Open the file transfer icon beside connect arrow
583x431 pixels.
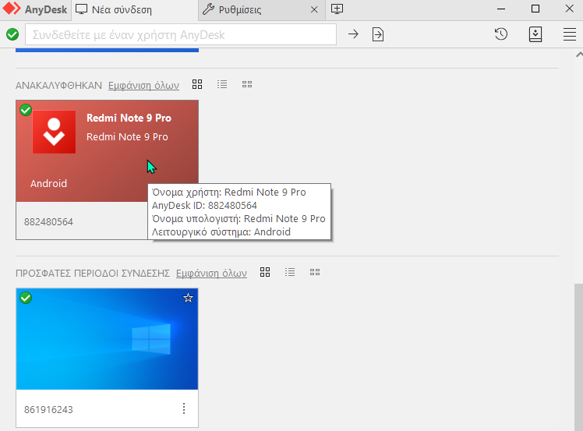(x=378, y=34)
